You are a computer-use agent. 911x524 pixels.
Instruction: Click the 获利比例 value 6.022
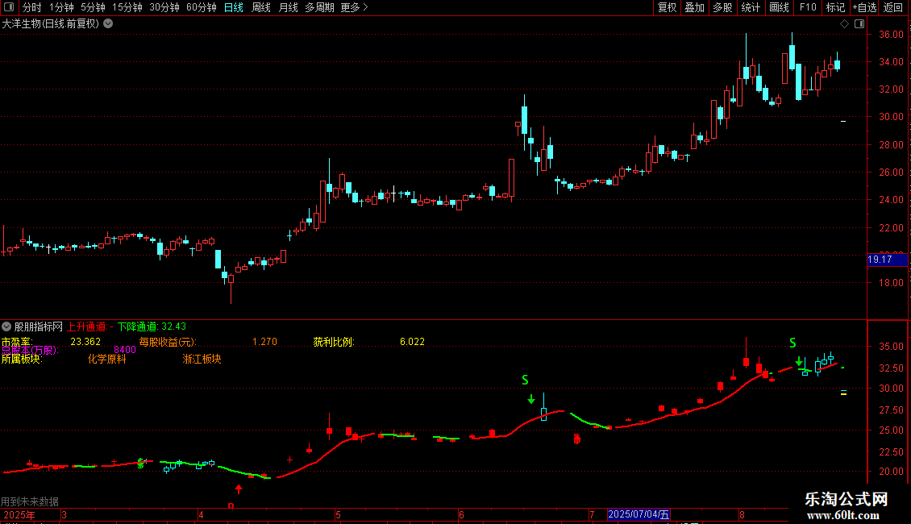pos(412,342)
